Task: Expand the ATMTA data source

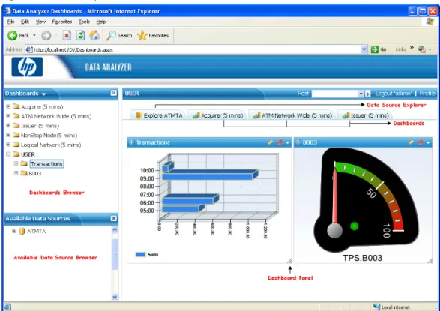Action: pyautogui.click(x=14, y=231)
